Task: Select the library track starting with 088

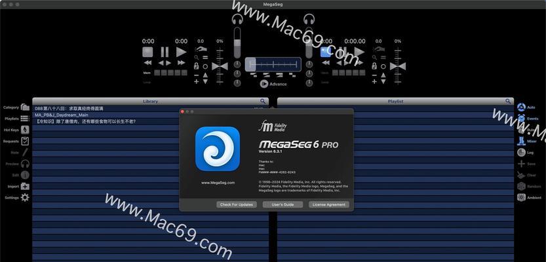Action: tap(151, 109)
